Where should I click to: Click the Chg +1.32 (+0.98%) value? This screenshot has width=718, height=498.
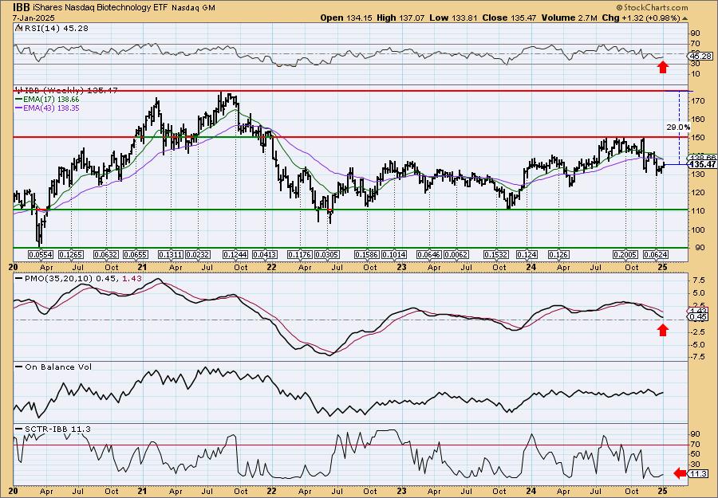pyautogui.click(x=641, y=18)
